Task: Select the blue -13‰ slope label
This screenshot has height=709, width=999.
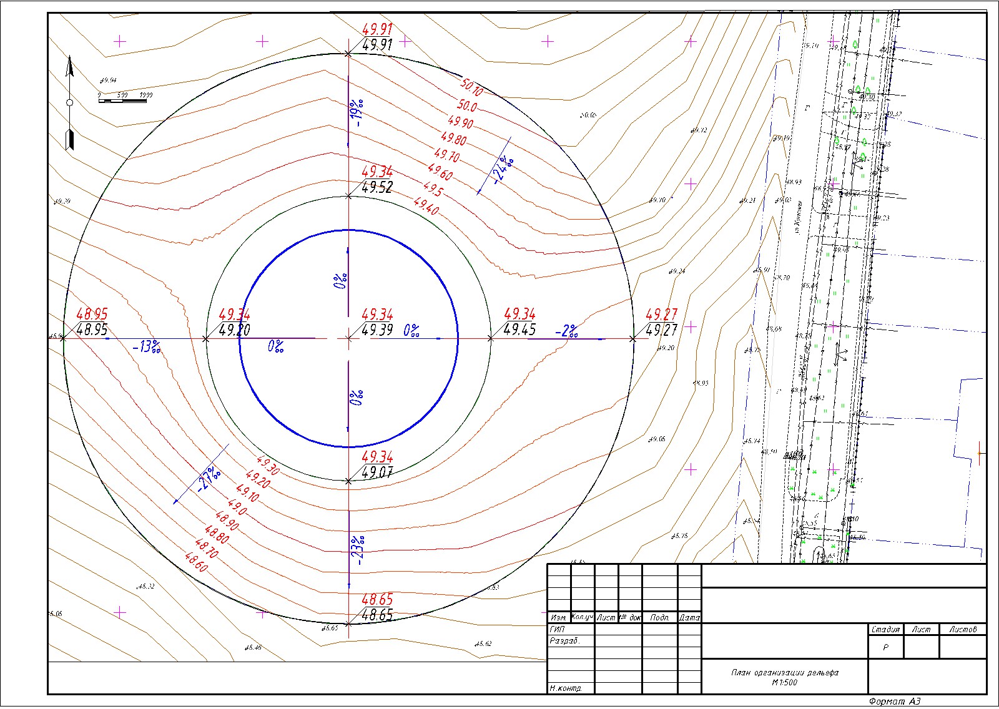Action: coord(147,347)
